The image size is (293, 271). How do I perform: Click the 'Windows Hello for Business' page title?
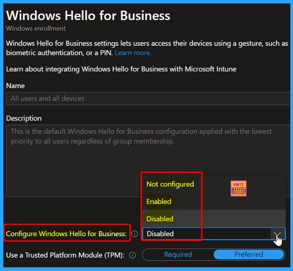click(88, 15)
